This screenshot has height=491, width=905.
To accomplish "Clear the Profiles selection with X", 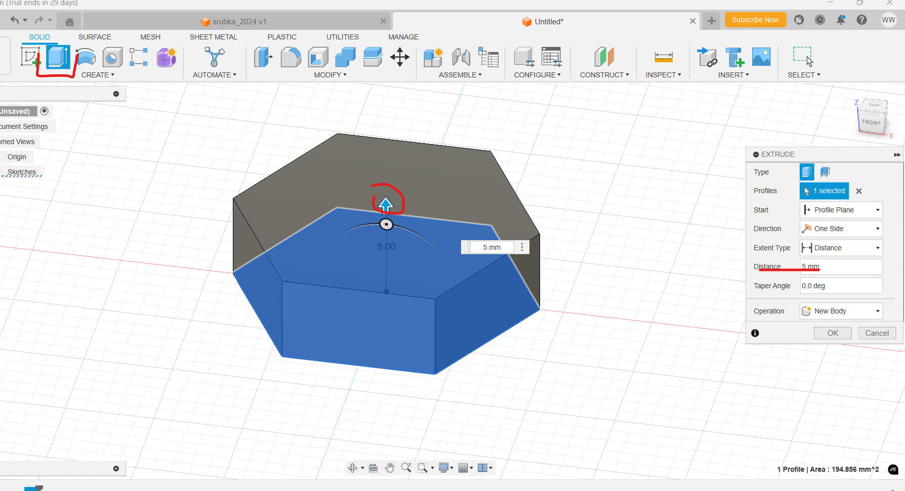I will 859,191.
